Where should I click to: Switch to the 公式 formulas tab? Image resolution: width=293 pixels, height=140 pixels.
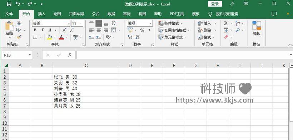click(96, 14)
